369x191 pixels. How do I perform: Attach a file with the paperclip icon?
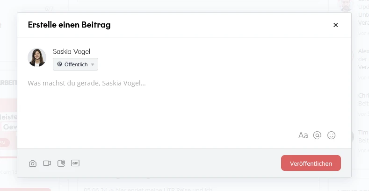pyautogui.click(x=61, y=163)
